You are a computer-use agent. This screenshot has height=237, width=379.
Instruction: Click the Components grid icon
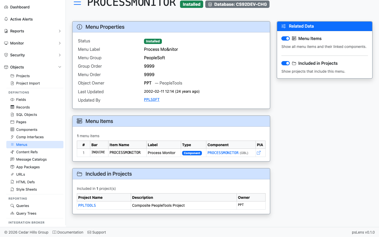pyautogui.click(x=12, y=129)
